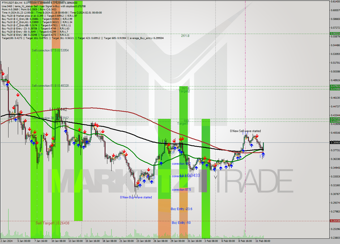Click '11 Feb 08:00' on the time axis
Screen dimensions: 340x244
(262, 241)
